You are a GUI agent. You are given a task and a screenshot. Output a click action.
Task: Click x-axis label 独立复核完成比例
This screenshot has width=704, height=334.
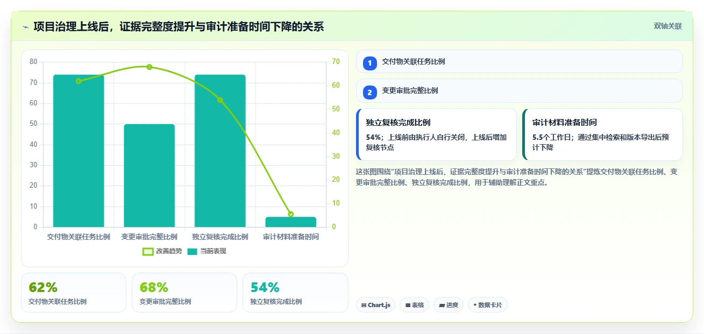click(x=220, y=237)
